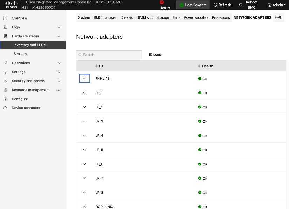Open the Host Power dropdown
289x209 pixels.
[193, 5]
